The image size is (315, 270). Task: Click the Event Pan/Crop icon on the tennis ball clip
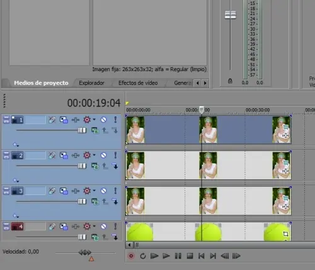(285, 233)
